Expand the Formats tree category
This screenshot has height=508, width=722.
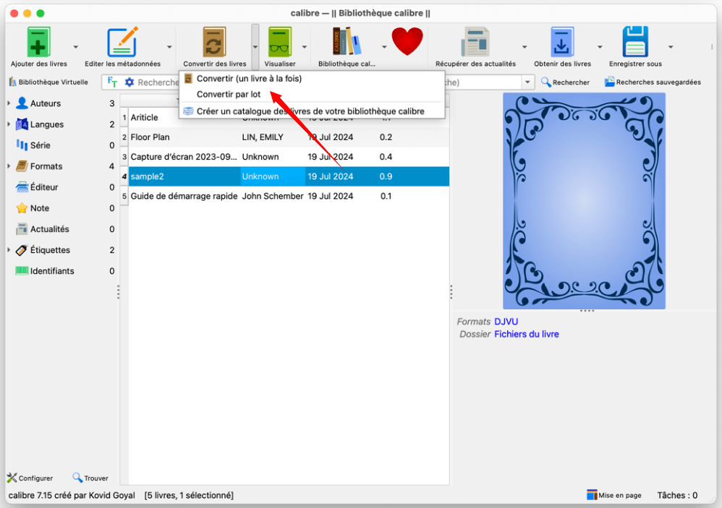pos(9,166)
